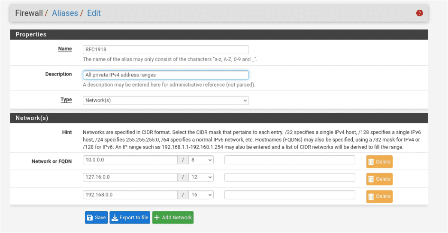This screenshot has width=448, height=233.
Task: Click trash icon in 127.16.0.0 row
Action: (x=371, y=179)
